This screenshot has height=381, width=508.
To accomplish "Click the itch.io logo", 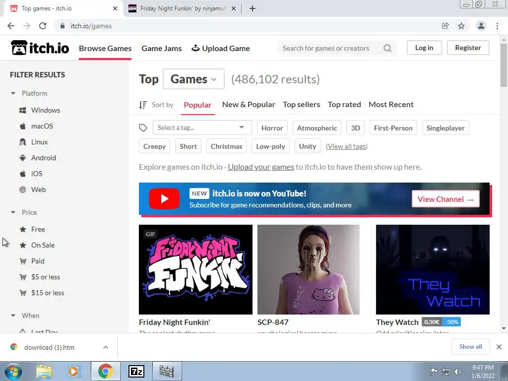I will click(x=40, y=48).
